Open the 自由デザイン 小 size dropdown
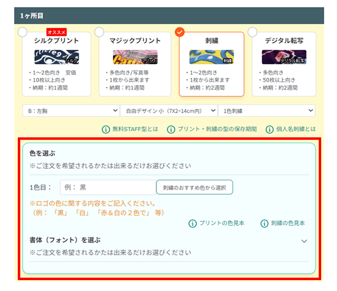The image size is (337, 291). 168,111
